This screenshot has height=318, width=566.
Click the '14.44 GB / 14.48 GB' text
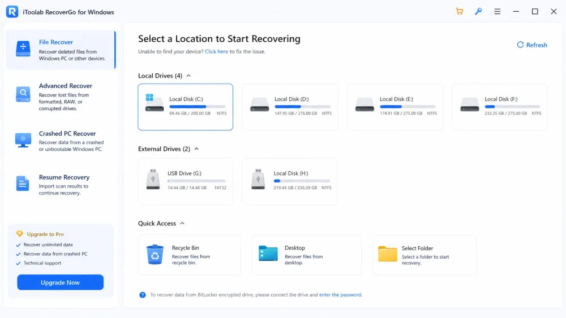click(187, 188)
